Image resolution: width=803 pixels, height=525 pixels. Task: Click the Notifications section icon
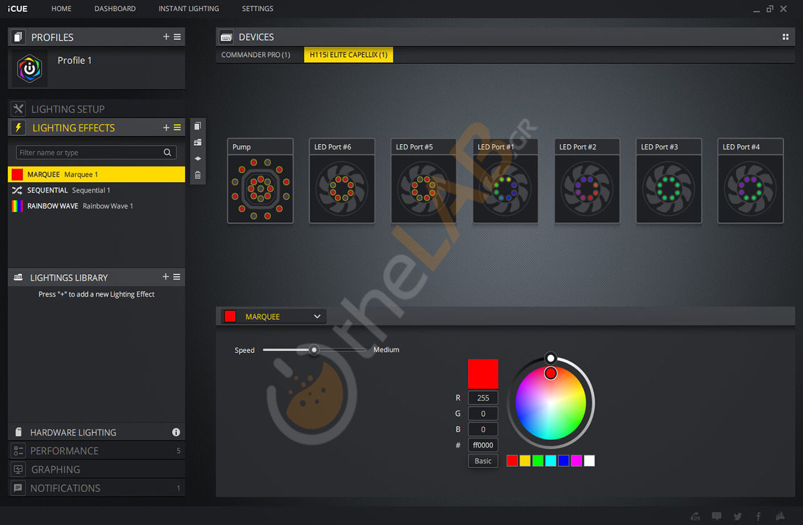18,488
